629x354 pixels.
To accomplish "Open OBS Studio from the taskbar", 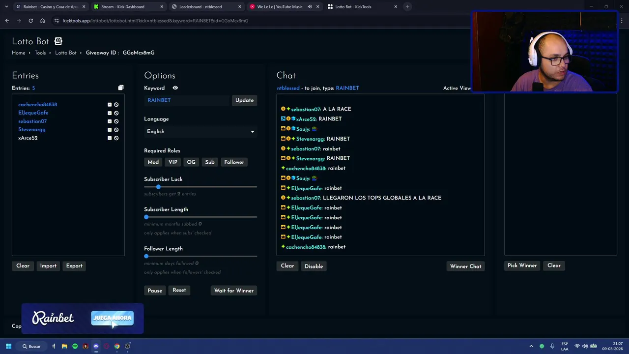I will coord(127,346).
